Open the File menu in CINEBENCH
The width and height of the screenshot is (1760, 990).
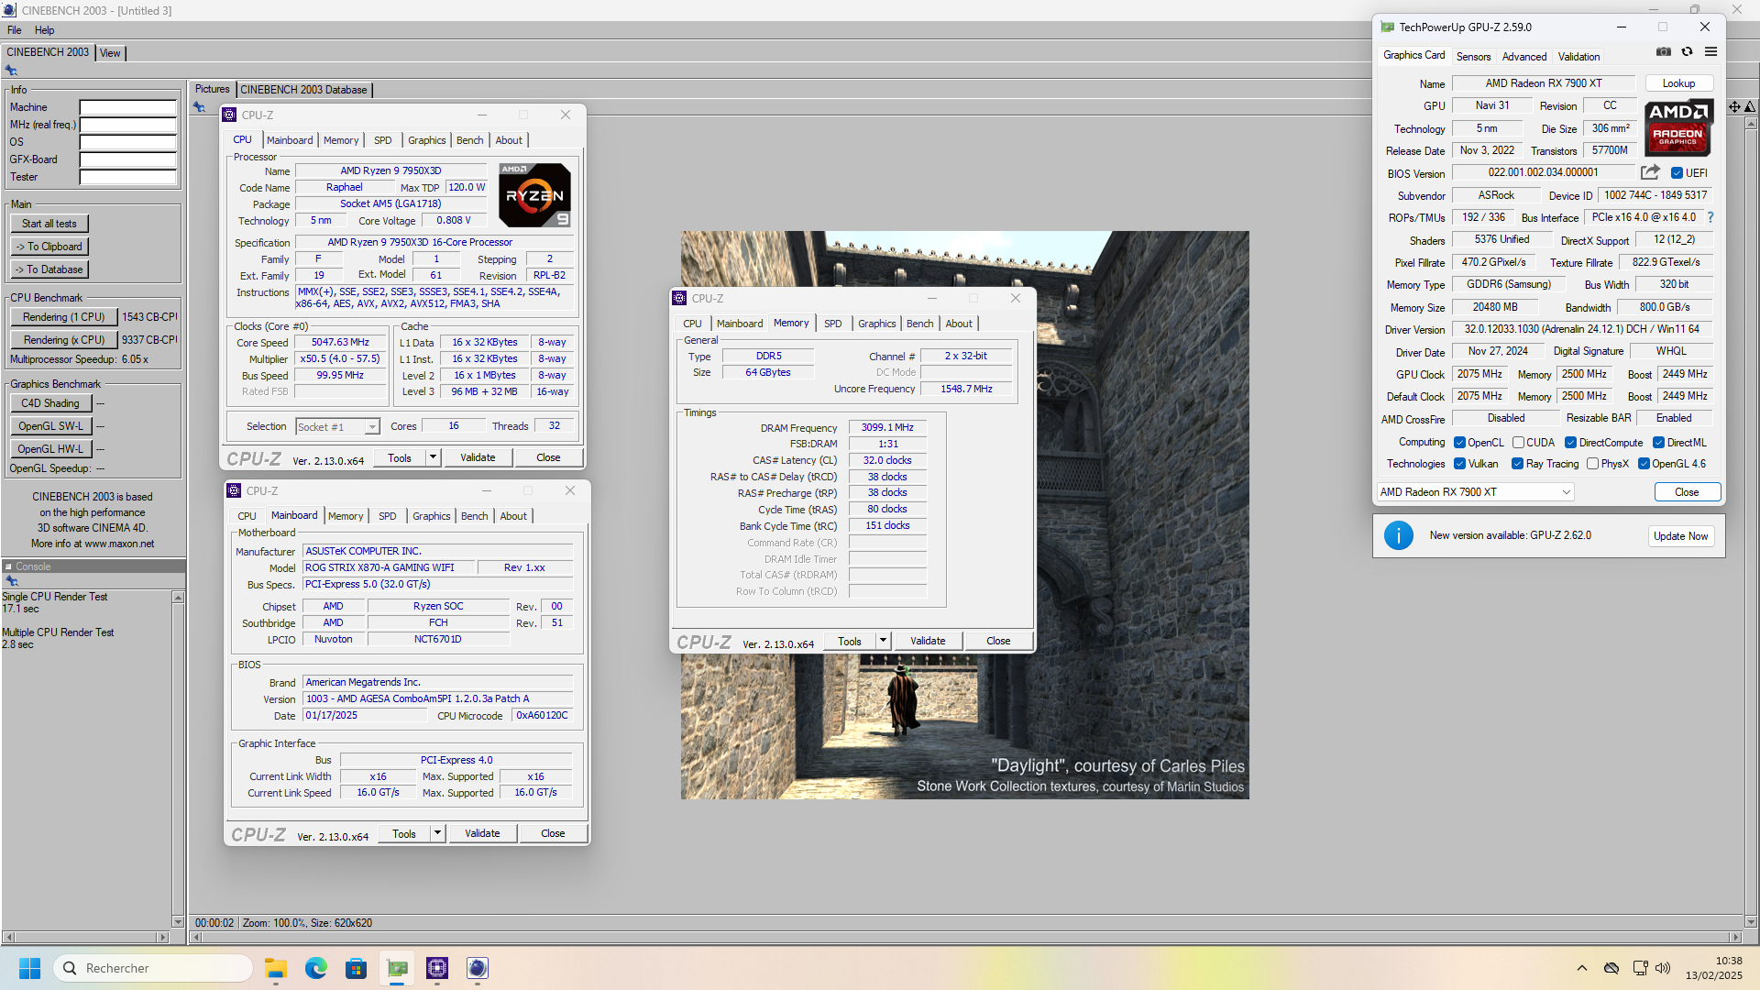14,30
